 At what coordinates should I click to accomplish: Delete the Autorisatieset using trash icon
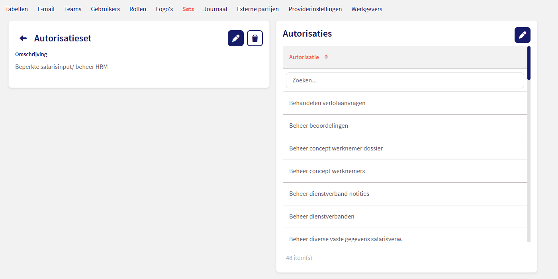click(255, 38)
